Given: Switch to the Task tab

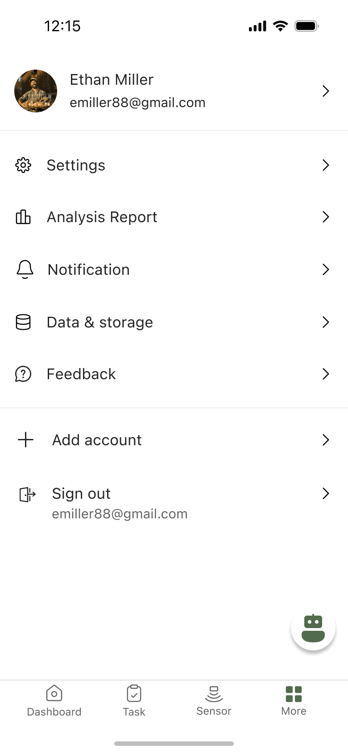Looking at the screenshot, I should pos(134,701).
